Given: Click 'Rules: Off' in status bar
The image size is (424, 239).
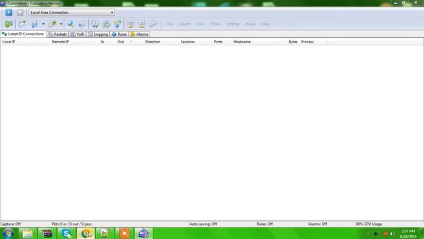Looking at the screenshot, I should pos(265,224).
